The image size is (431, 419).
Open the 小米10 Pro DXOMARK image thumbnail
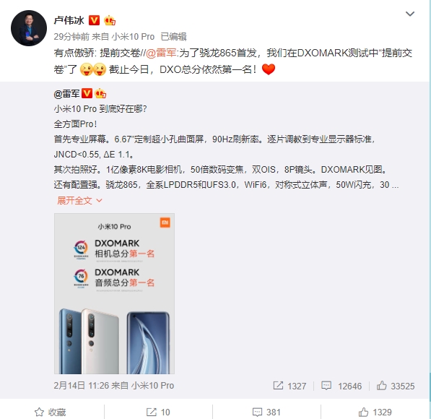[x=114, y=293]
